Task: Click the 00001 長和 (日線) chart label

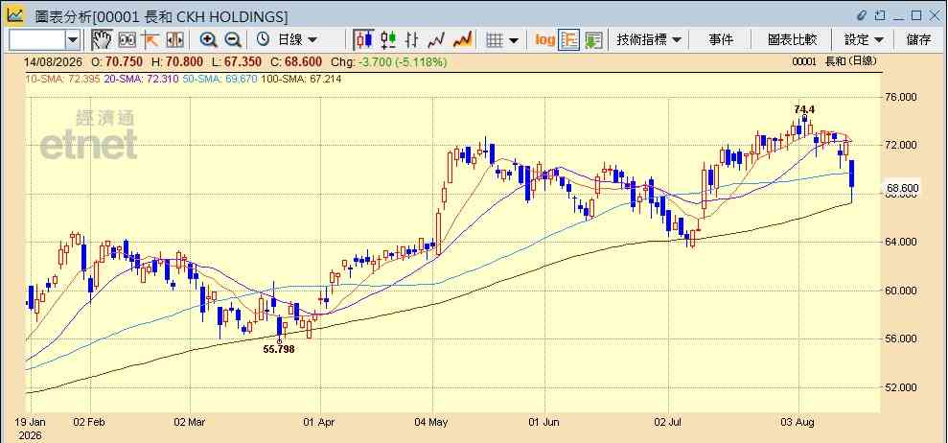Action: point(834,61)
